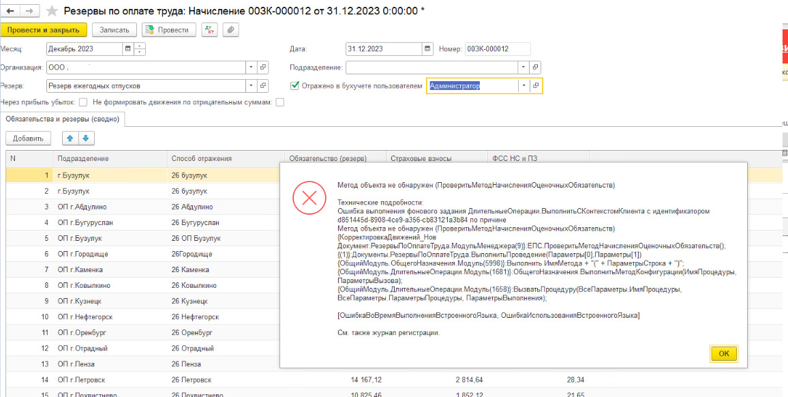Click the Провести и закрыть button
The image size is (788, 397).
pyautogui.click(x=43, y=30)
